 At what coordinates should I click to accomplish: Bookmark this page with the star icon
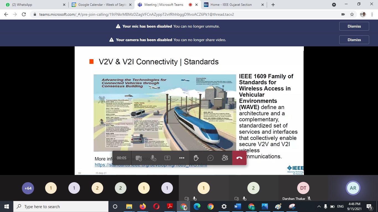(x=352, y=14)
